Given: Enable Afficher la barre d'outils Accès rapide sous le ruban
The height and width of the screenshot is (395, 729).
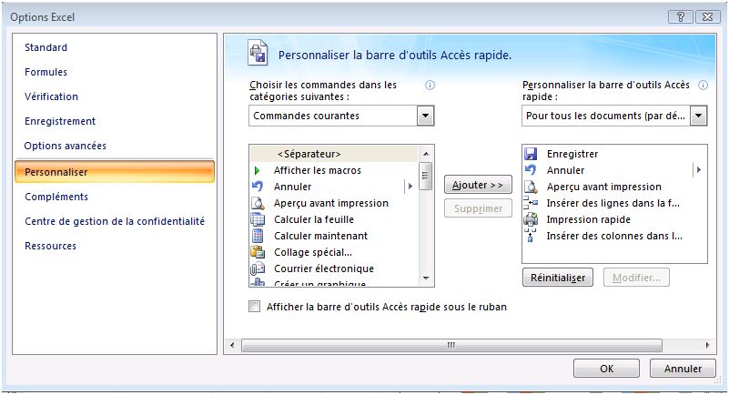Looking at the screenshot, I should 254,306.
